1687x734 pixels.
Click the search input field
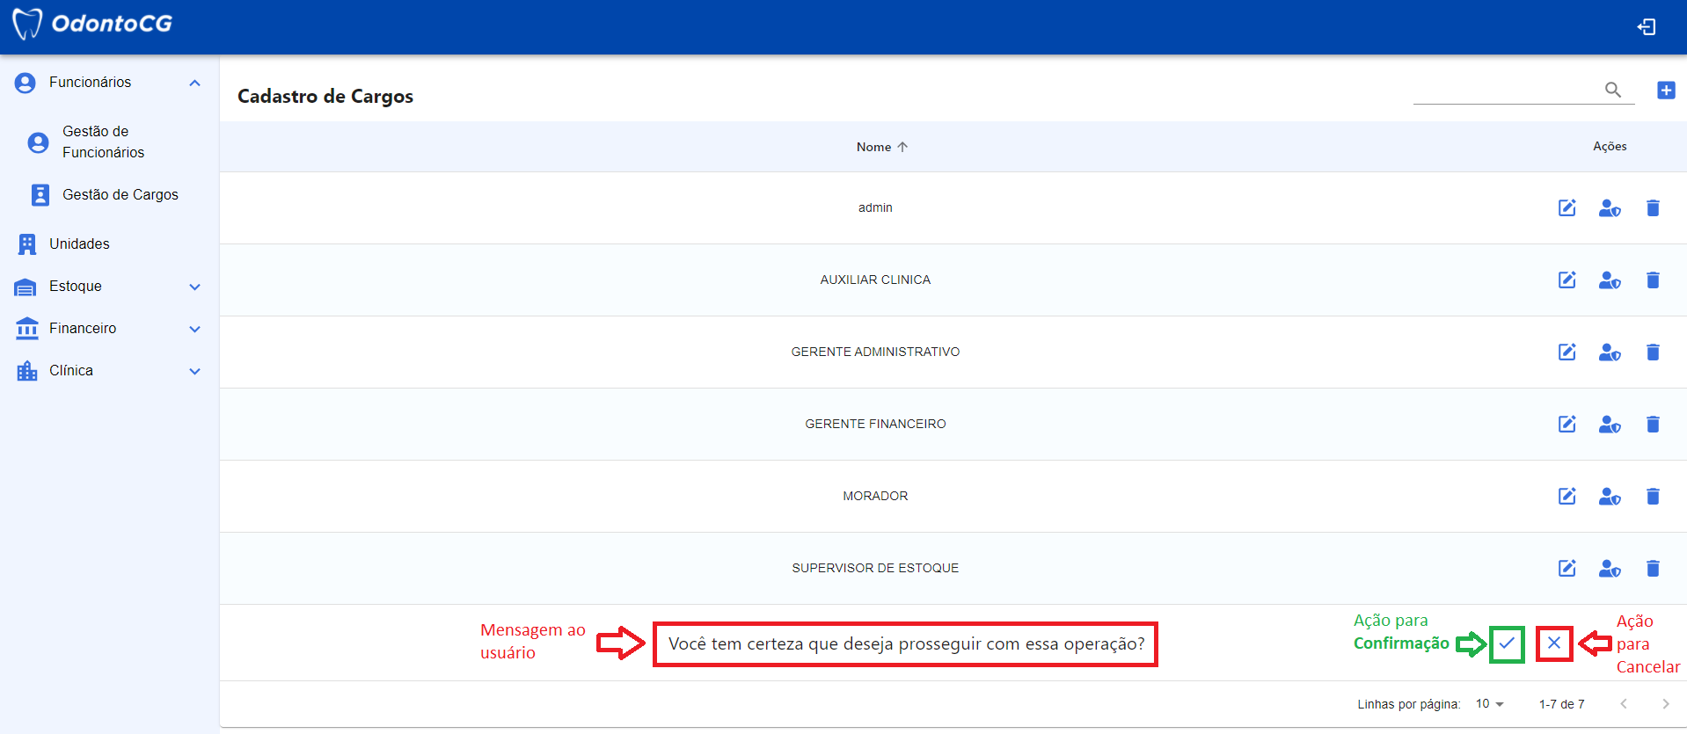tap(1506, 91)
